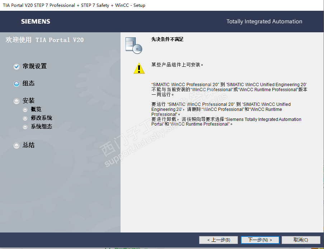Click the 先决条件不满足 heading
The height and width of the screenshot is (249, 324).
(167, 39)
